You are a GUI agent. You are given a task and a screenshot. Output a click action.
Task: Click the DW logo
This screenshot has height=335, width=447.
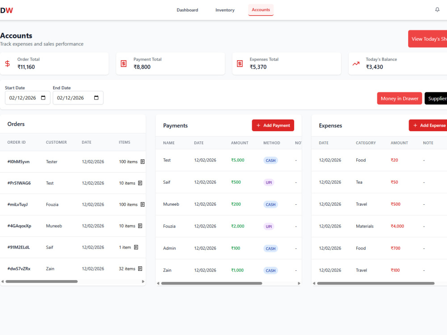(x=7, y=10)
